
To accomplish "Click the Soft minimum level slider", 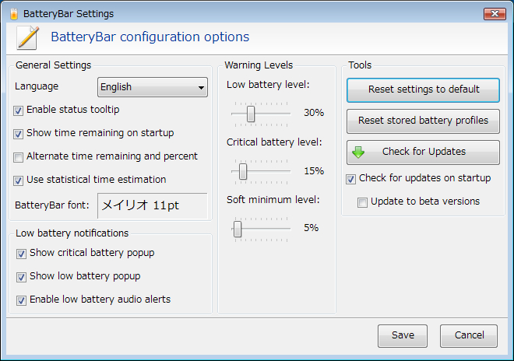I will (x=238, y=229).
